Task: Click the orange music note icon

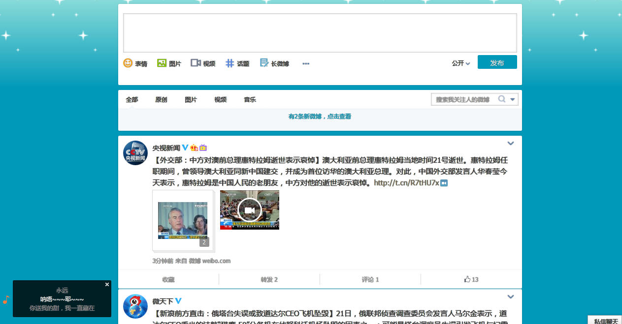Action: pyautogui.click(x=6, y=299)
